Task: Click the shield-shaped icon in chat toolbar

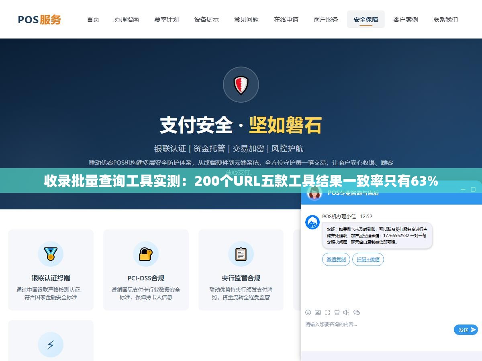Action: click(337, 312)
